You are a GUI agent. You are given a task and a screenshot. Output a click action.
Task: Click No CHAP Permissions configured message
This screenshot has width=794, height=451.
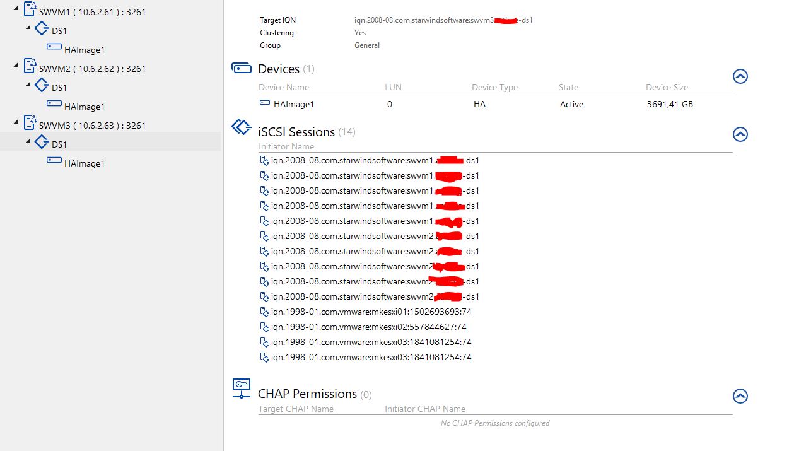click(x=495, y=423)
